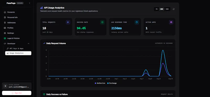Click the Daily Success vs Failure heading

(x=57, y=94)
